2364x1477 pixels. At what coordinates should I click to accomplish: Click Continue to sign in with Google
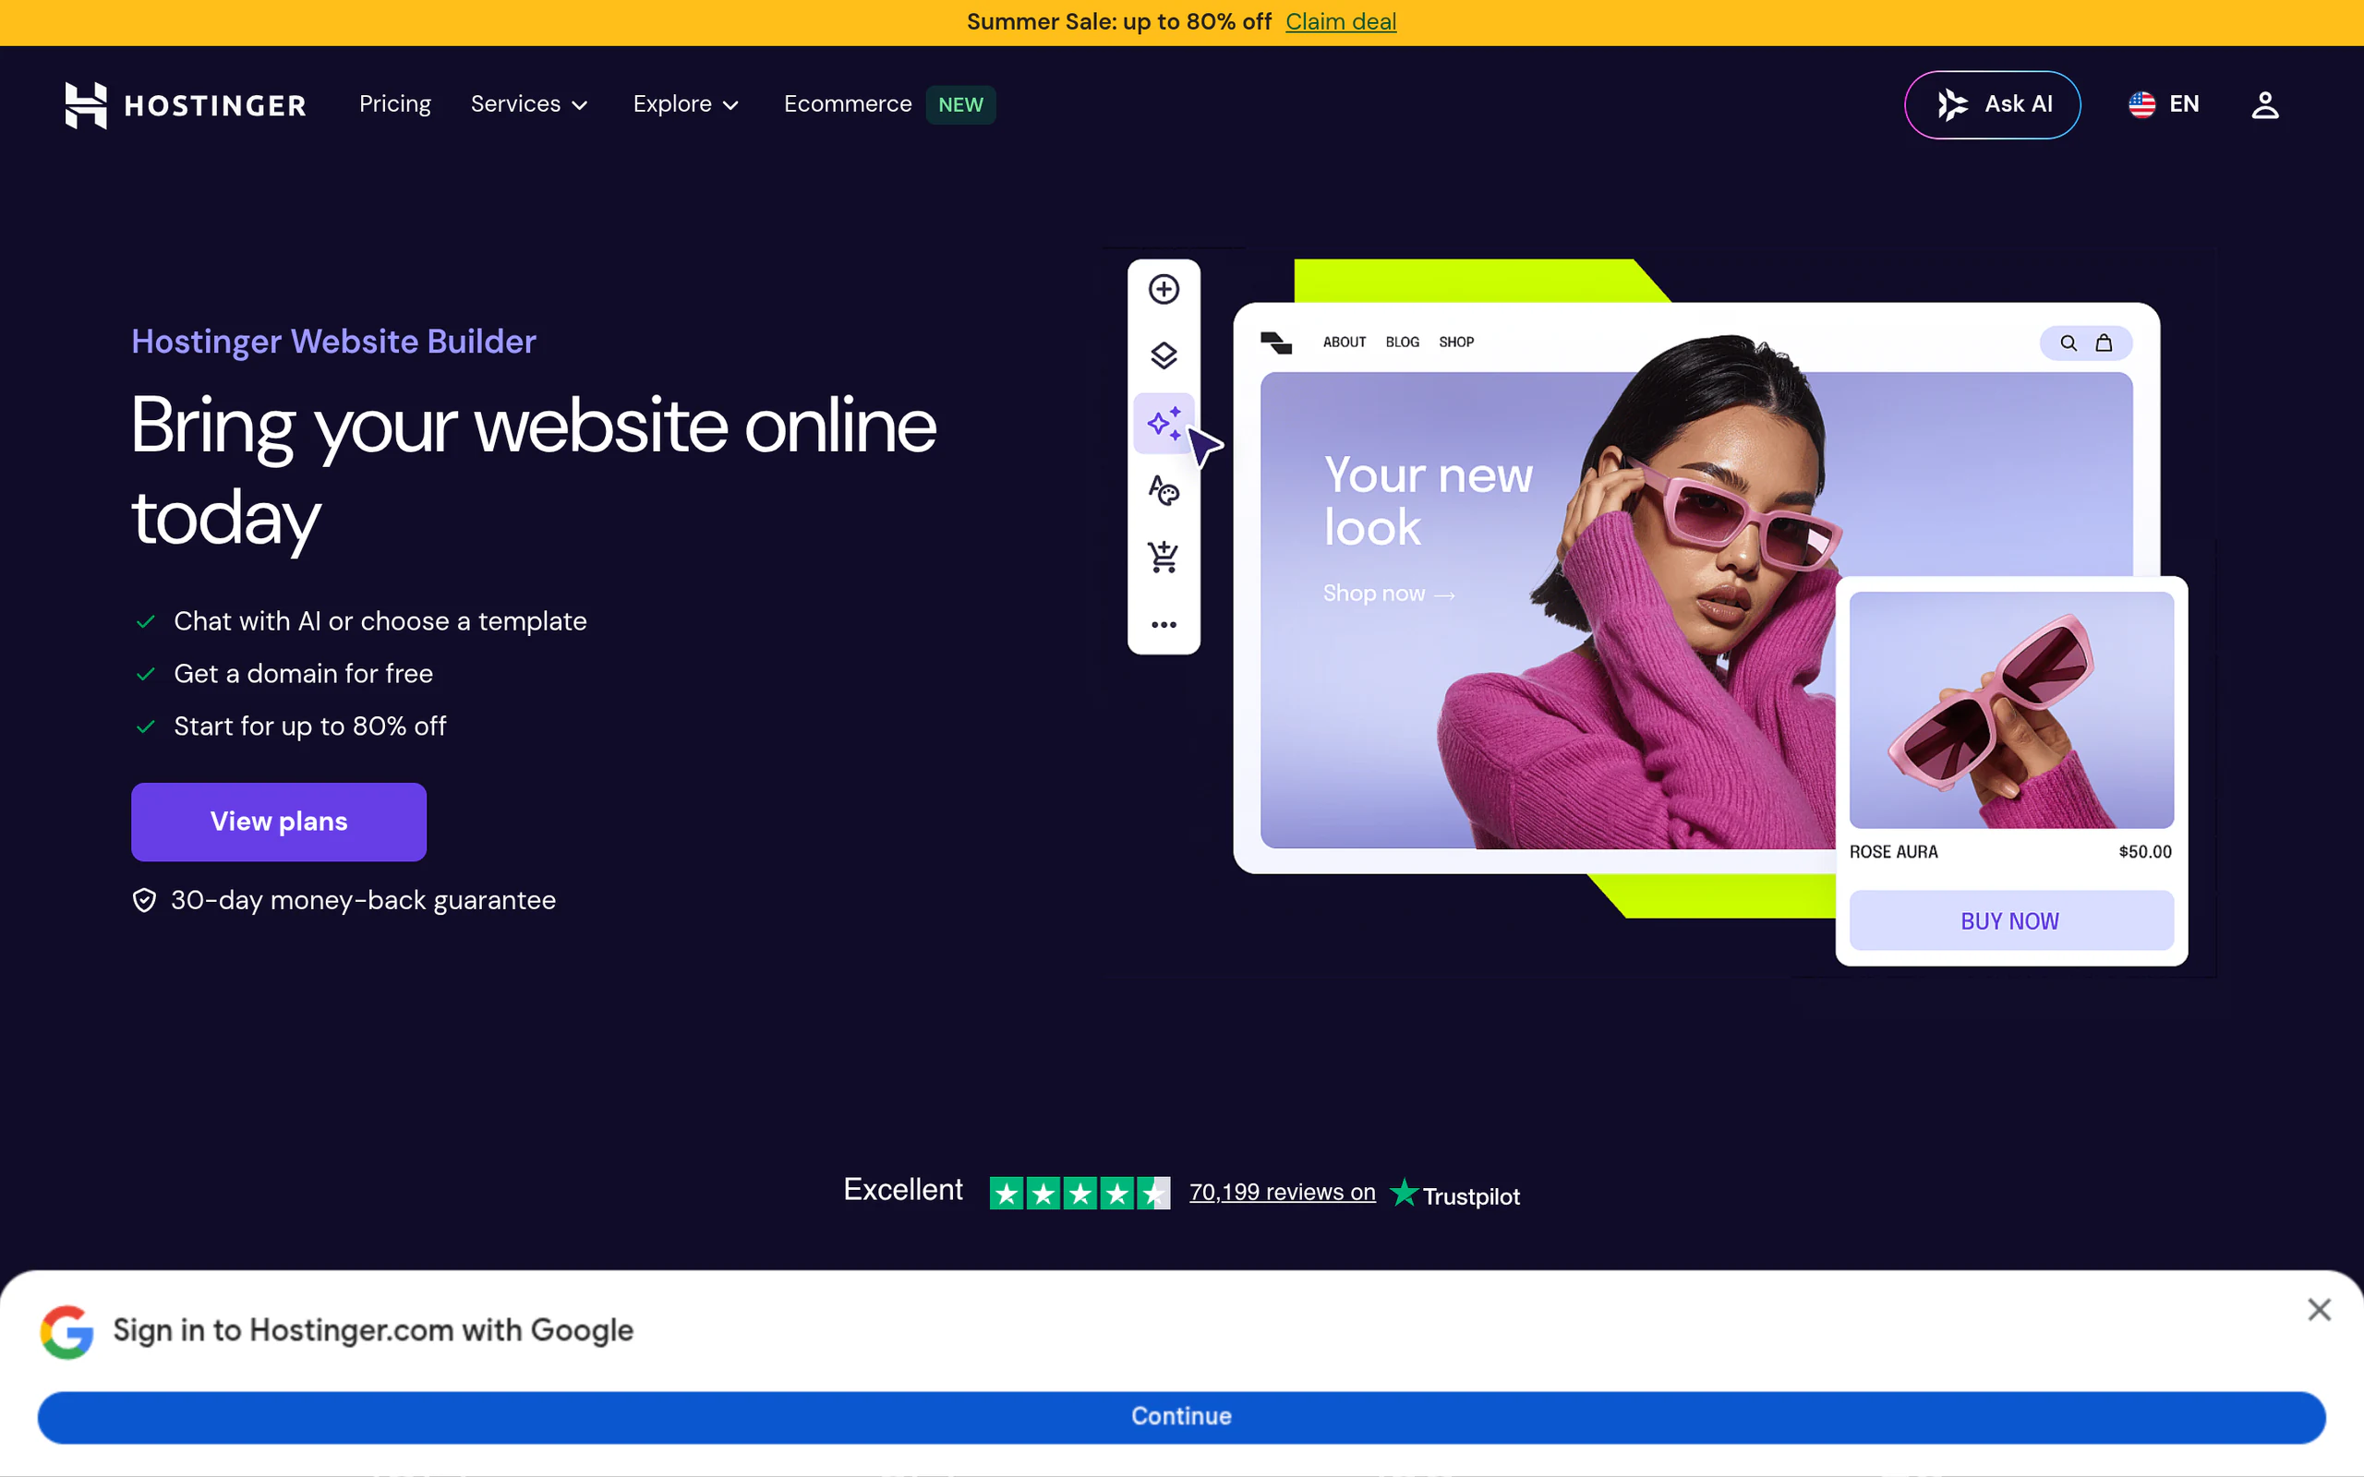coord(1181,1416)
